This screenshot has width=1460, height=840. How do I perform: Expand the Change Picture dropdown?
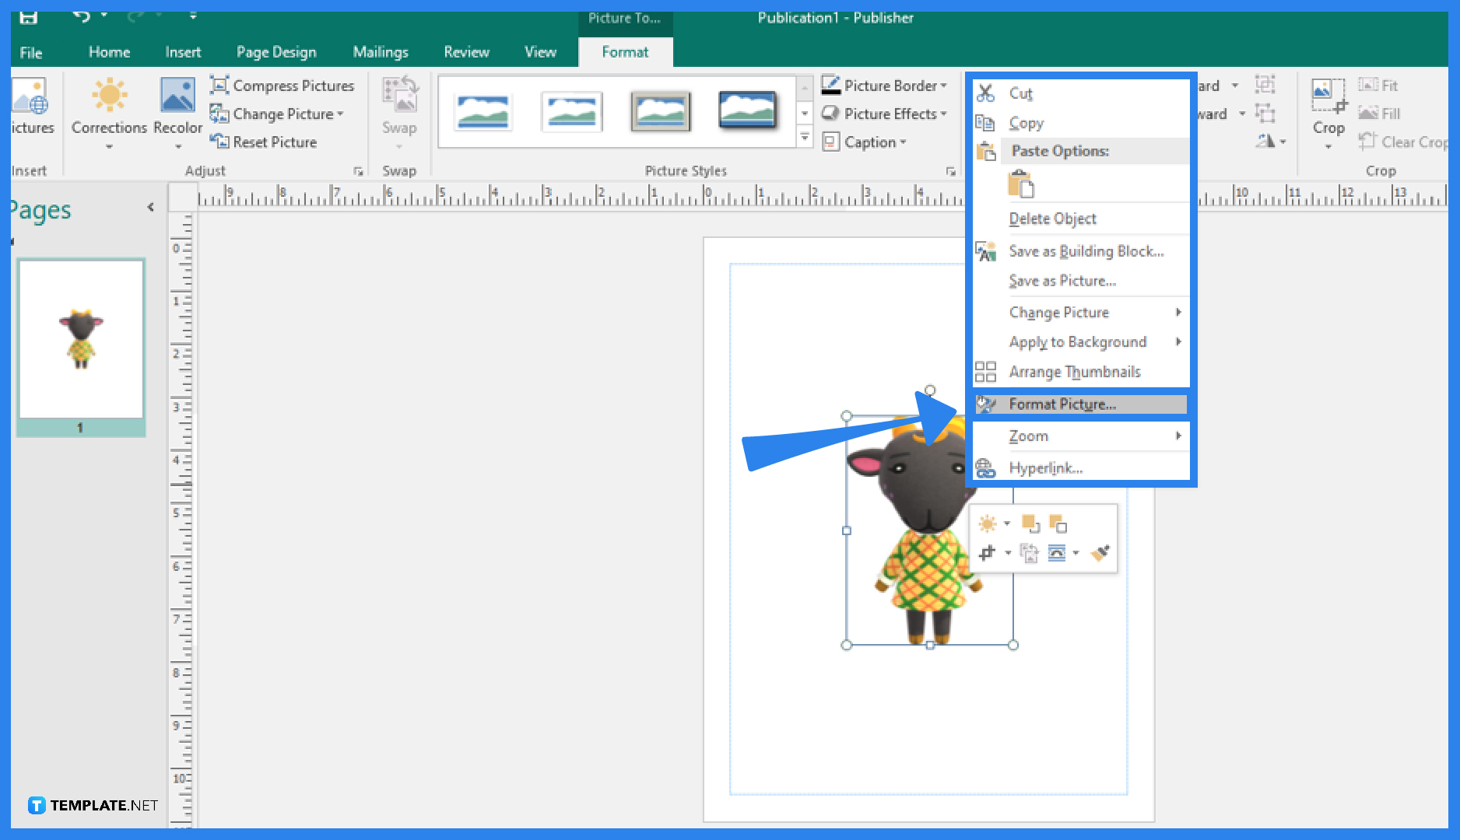coord(280,114)
